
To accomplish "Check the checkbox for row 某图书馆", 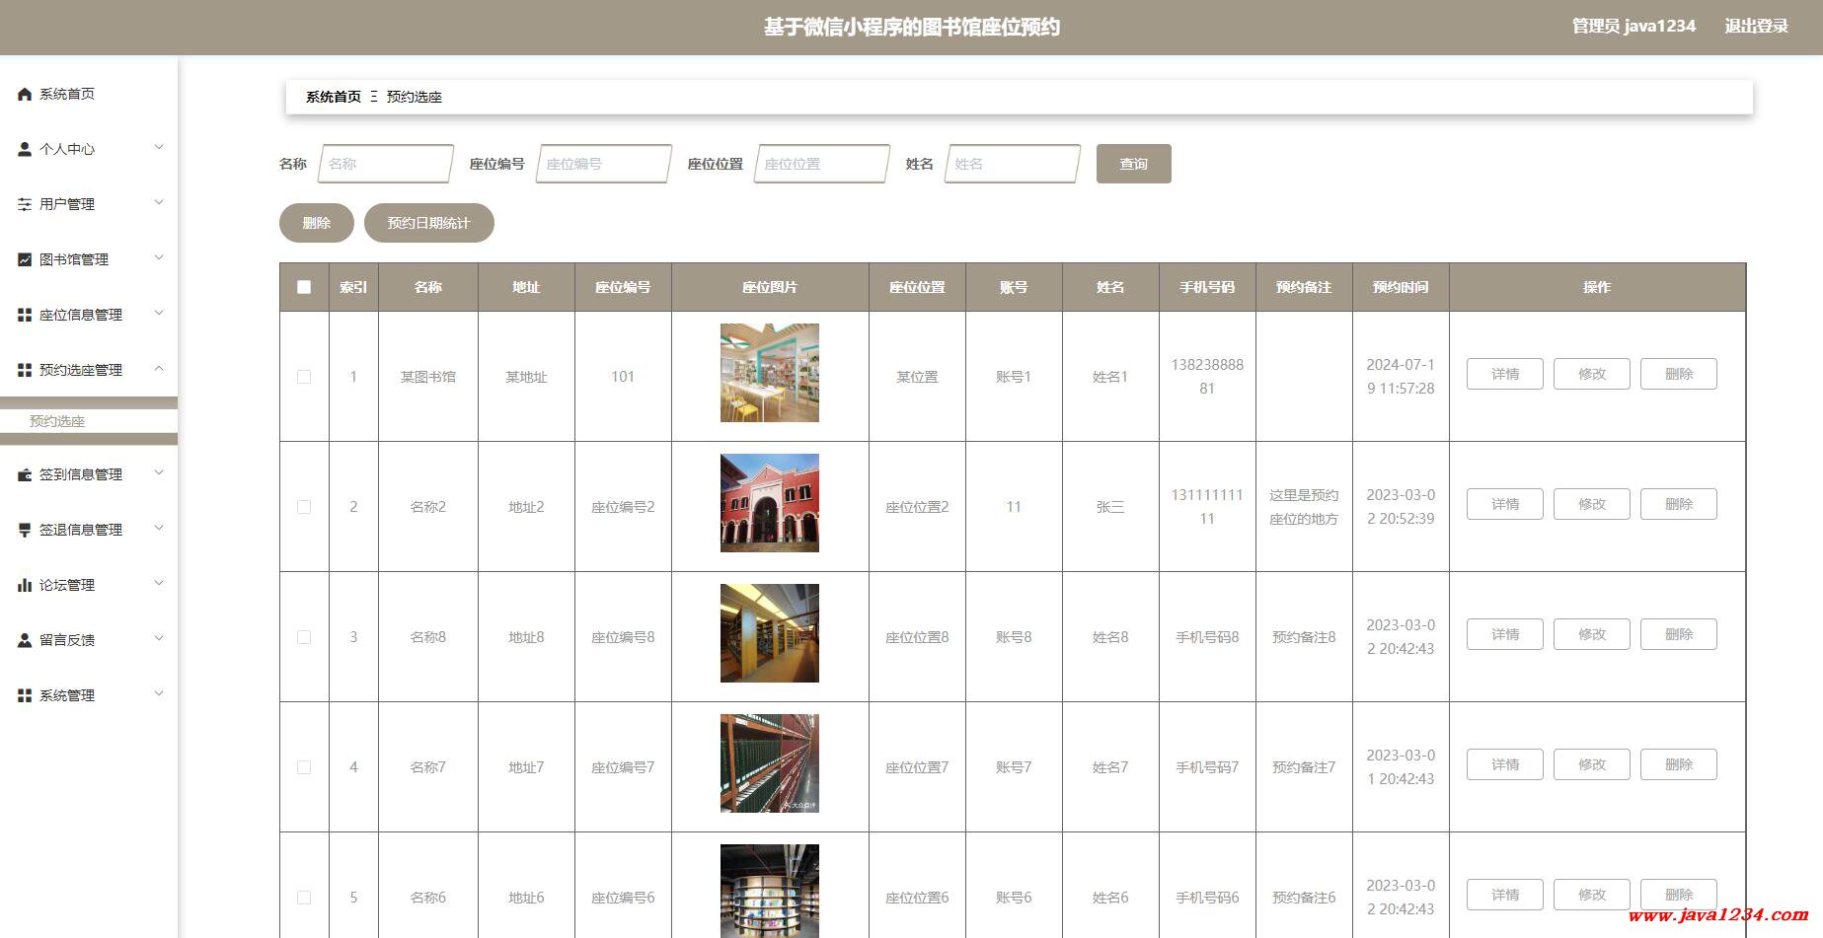I will 304,377.
